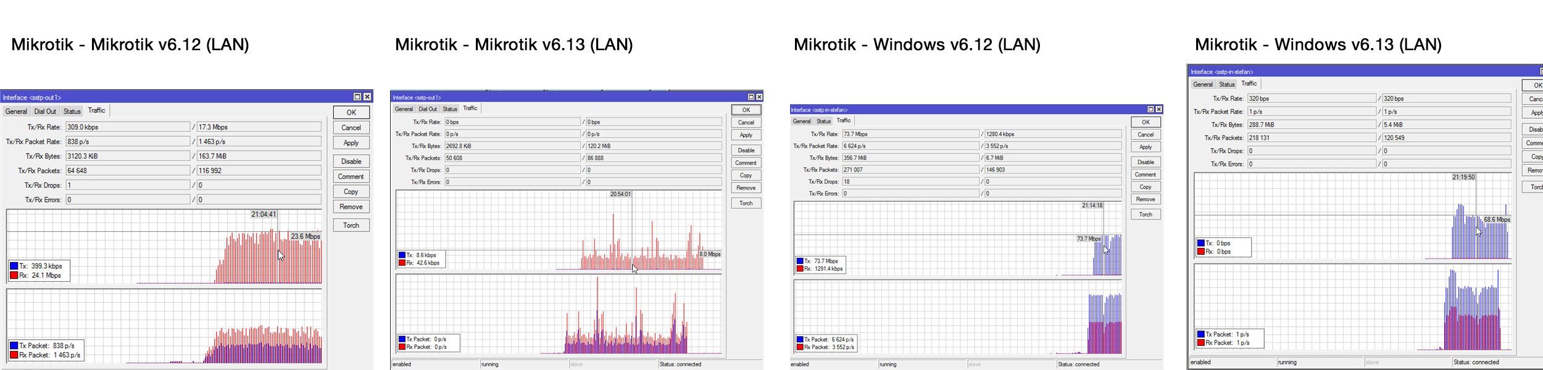Click Comment in Mikrotik-Mikrotik v6.13 window
The width and height of the screenshot is (1543, 370).
click(746, 163)
